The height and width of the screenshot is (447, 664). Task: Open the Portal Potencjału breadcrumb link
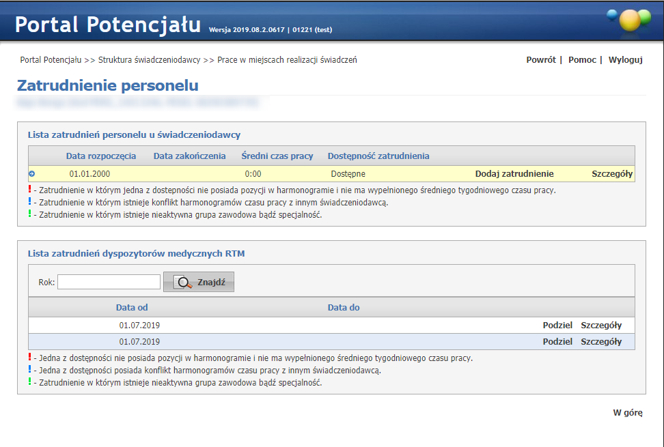click(x=51, y=60)
